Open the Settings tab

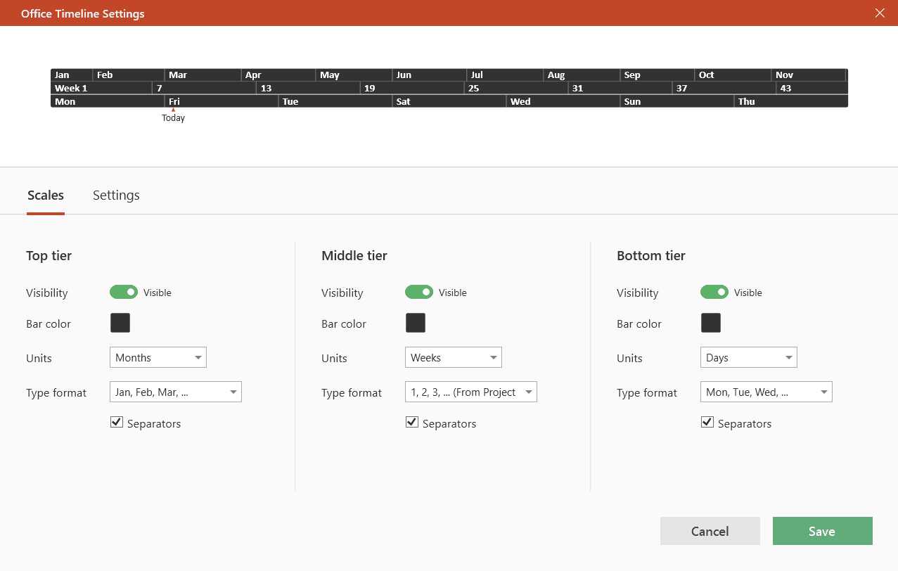(x=116, y=195)
